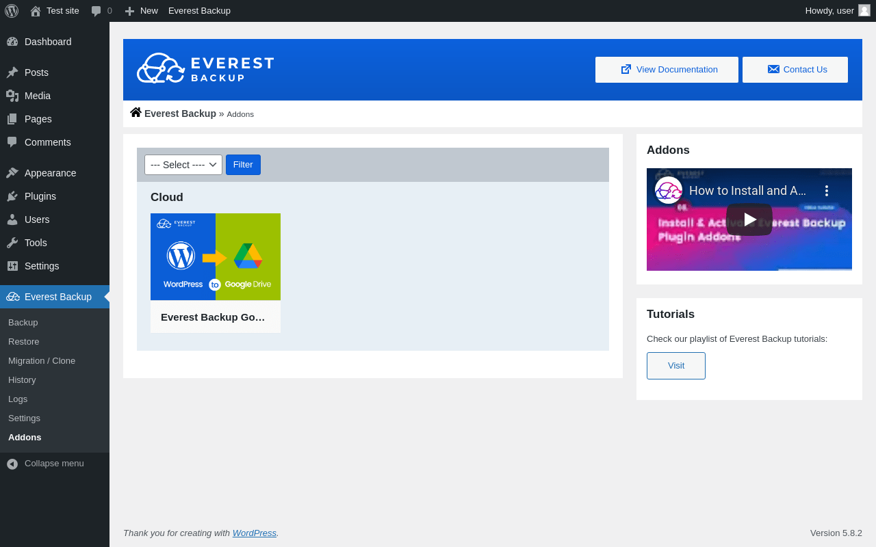The image size is (876, 547).
Task: Open the comments bubble in admin bar
Action: click(101, 11)
